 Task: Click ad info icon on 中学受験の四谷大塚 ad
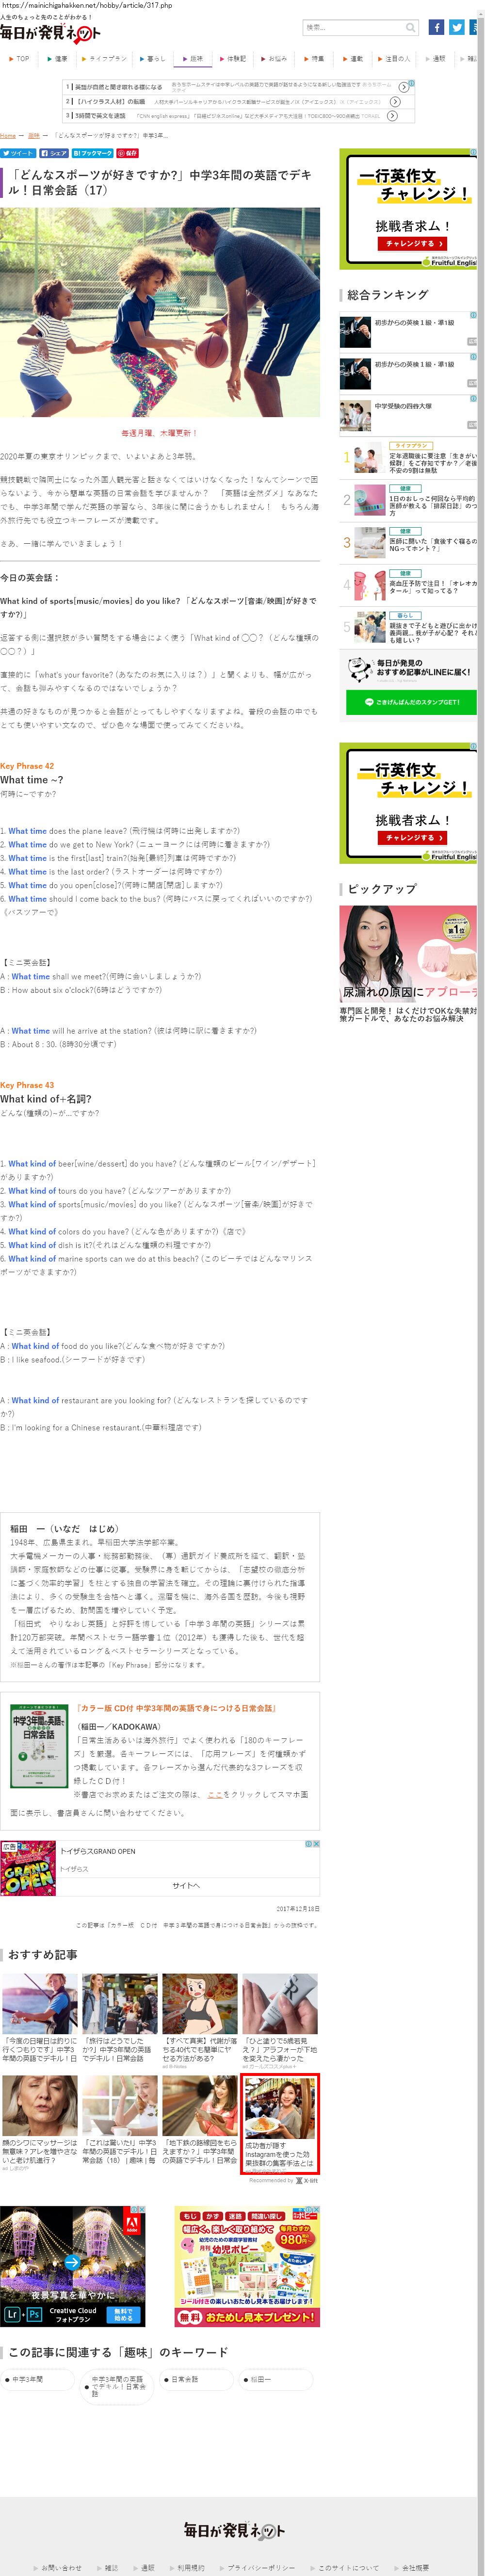point(473,398)
